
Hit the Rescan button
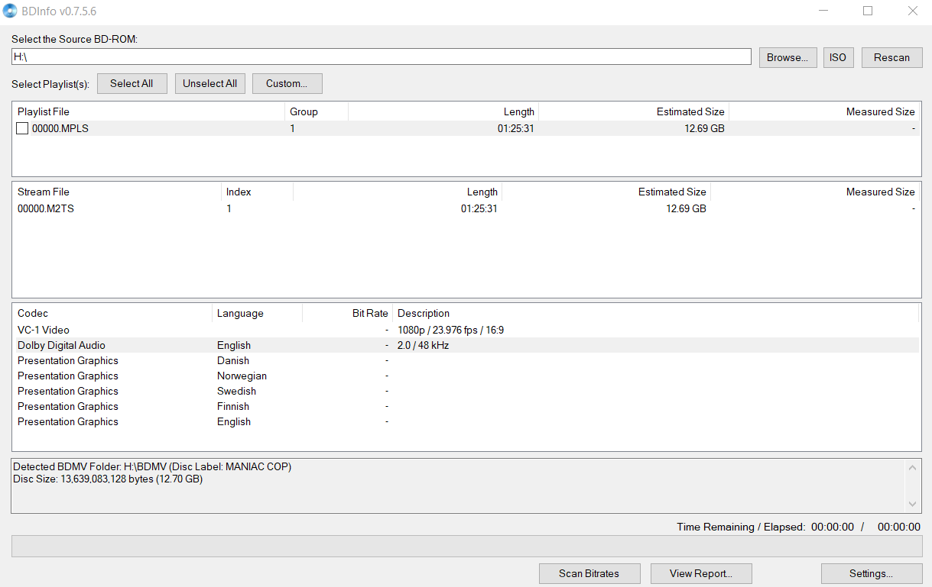point(891,57)
